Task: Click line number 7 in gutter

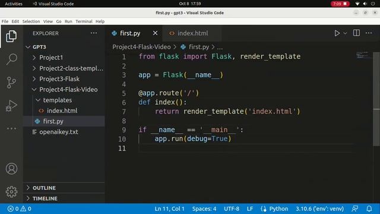Action: pyautogui.click(x=124, y=112)
